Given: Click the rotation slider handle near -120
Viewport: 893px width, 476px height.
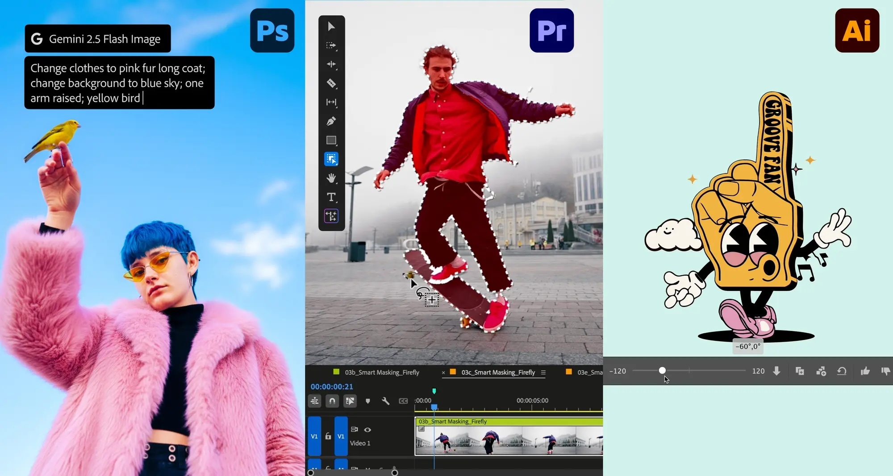Looking at the screenshot, I should point(662,370).
